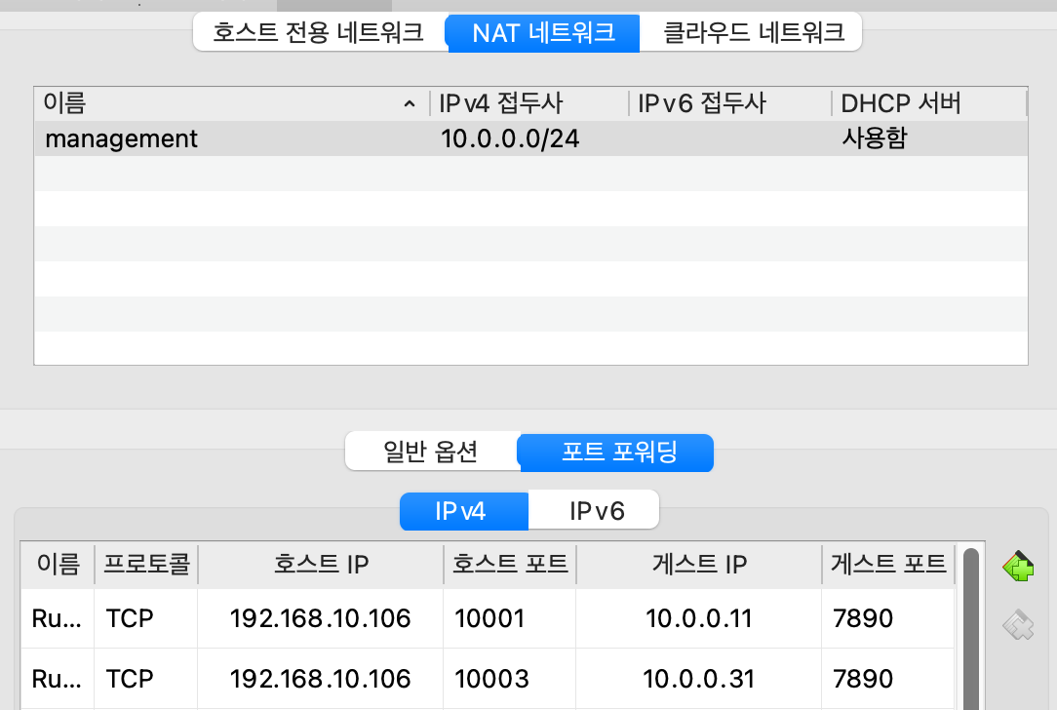The image size is (1057, 710).
Task: Click TCP protocol in port 10003 row
Action: tap(145, 679)
